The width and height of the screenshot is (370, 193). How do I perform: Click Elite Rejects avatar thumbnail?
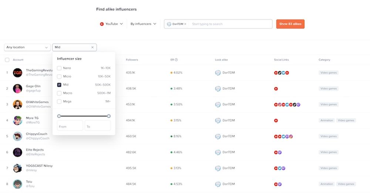click(x=17, y=152)
